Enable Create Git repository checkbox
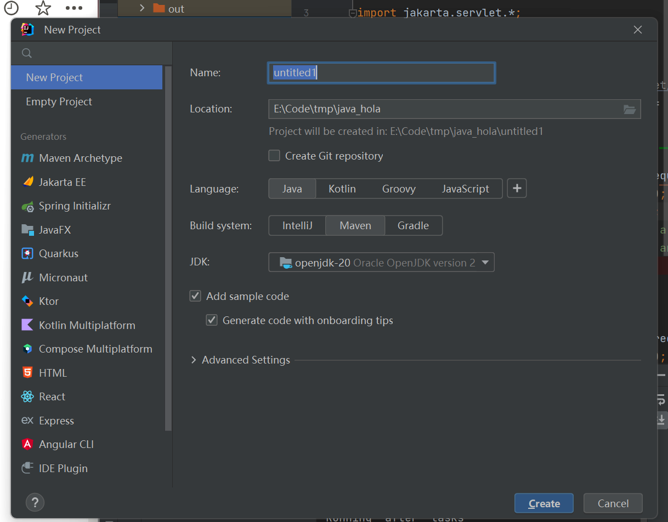This screenshot has width=668, height=522. [274, 156]
